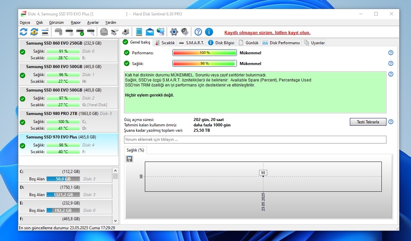
Task: Click the blue envelope e-mail icon
Action: tap(150, 32)
